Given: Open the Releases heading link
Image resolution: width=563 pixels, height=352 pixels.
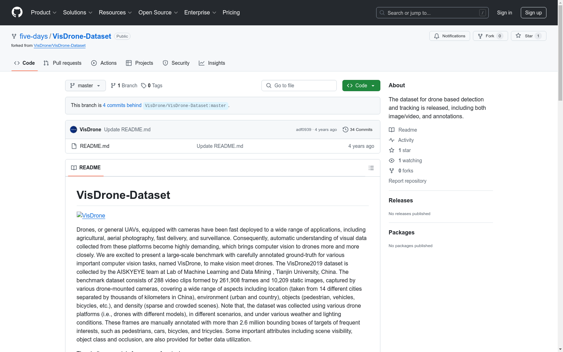Looking at the screenshot, I should tap(401, 200).
